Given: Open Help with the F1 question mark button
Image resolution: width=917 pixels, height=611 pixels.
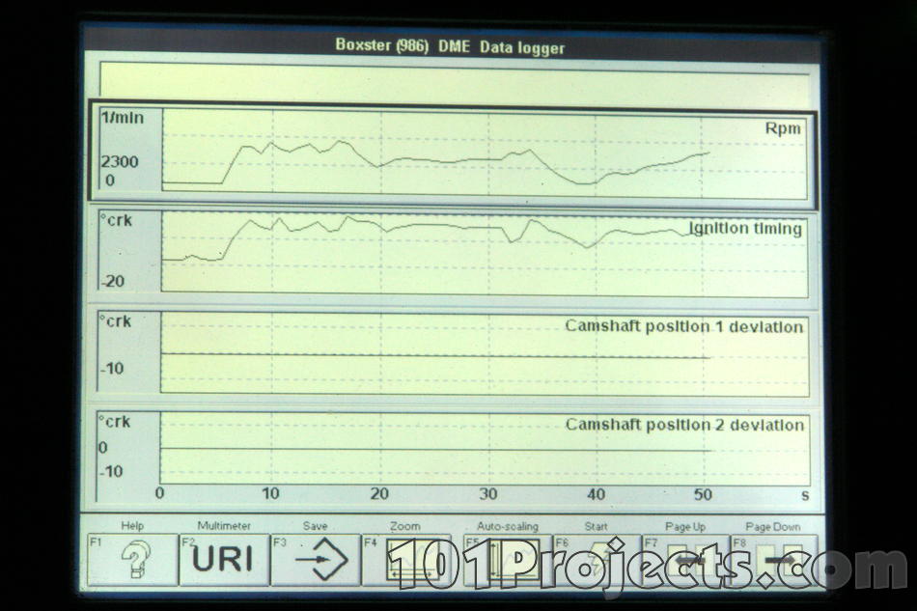Looking at the screenshot, I should tap(132, 559).
